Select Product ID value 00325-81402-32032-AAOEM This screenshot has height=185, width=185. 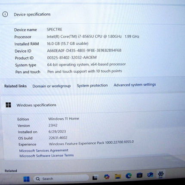pyautogui.click(x=72, y=58)
